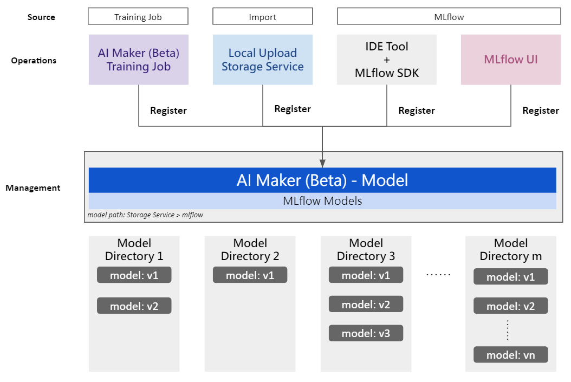Click the Operations row label
The height and width of the screenshot is (382, 571).
[34, 61]
